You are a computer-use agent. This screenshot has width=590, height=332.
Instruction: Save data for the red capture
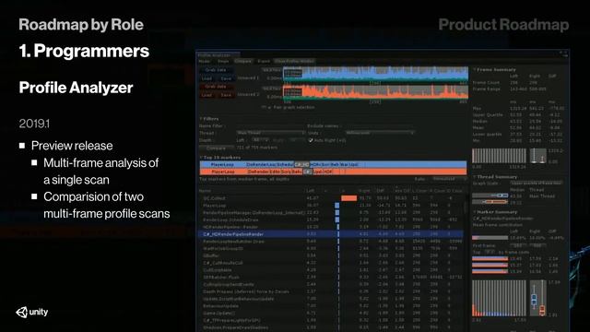pyautogui.click(x=226, y=95)
